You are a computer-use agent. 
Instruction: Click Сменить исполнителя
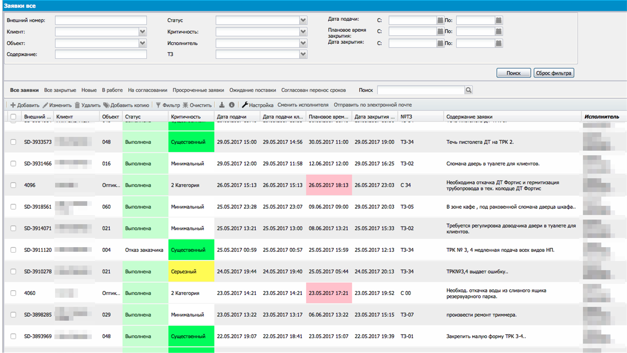[x=303, y=105]
